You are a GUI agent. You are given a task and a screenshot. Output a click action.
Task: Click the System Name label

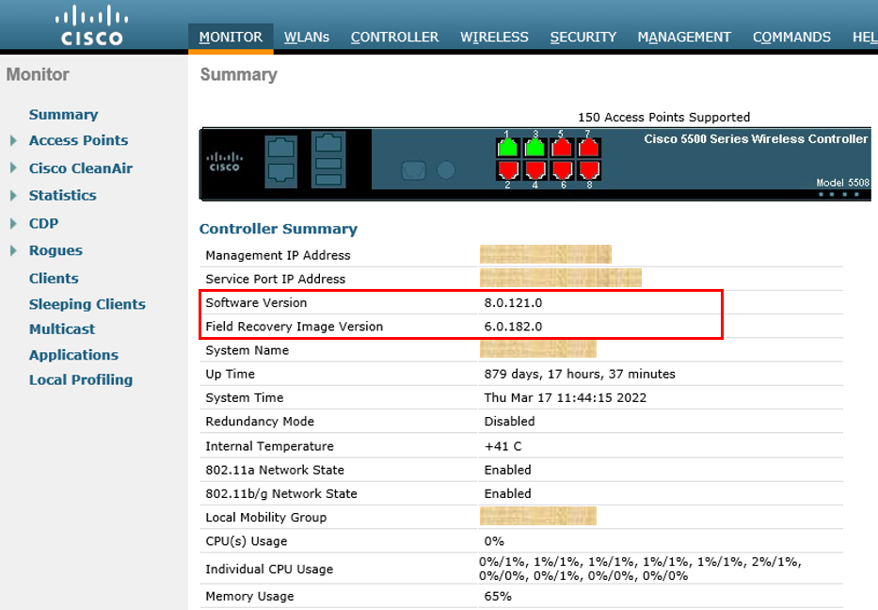pos(247,350)
